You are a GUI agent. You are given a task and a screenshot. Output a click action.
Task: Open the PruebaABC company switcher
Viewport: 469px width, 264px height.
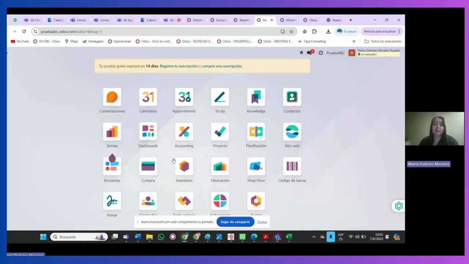[x=336, y=53]
